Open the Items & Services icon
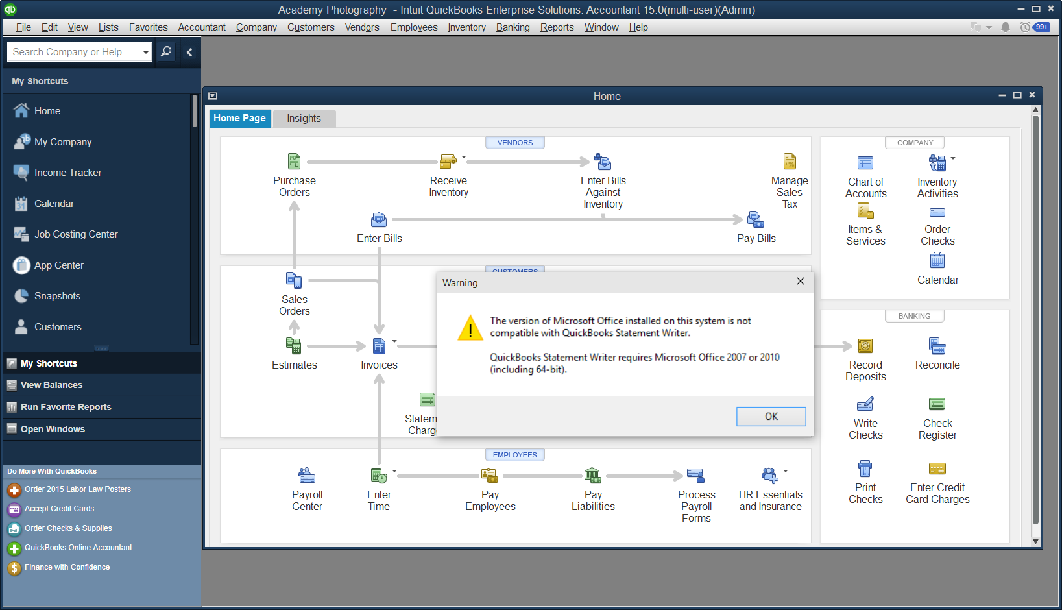This screenshot has height=610, width=1062. point(865,211)
